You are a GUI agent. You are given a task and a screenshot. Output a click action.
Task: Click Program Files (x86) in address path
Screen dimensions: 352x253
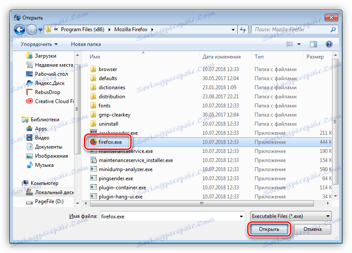(x=83, y=29)
